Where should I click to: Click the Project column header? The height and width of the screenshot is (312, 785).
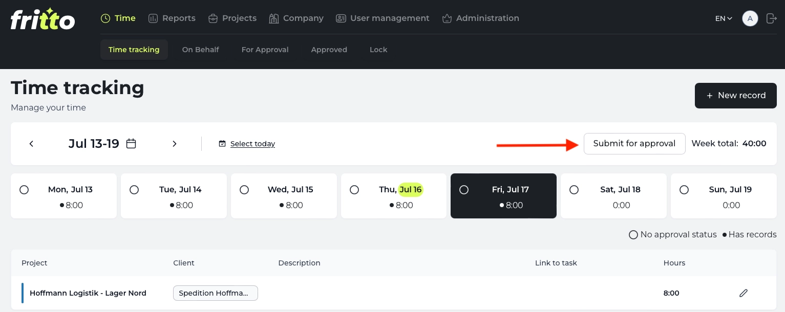coord(34,263)
